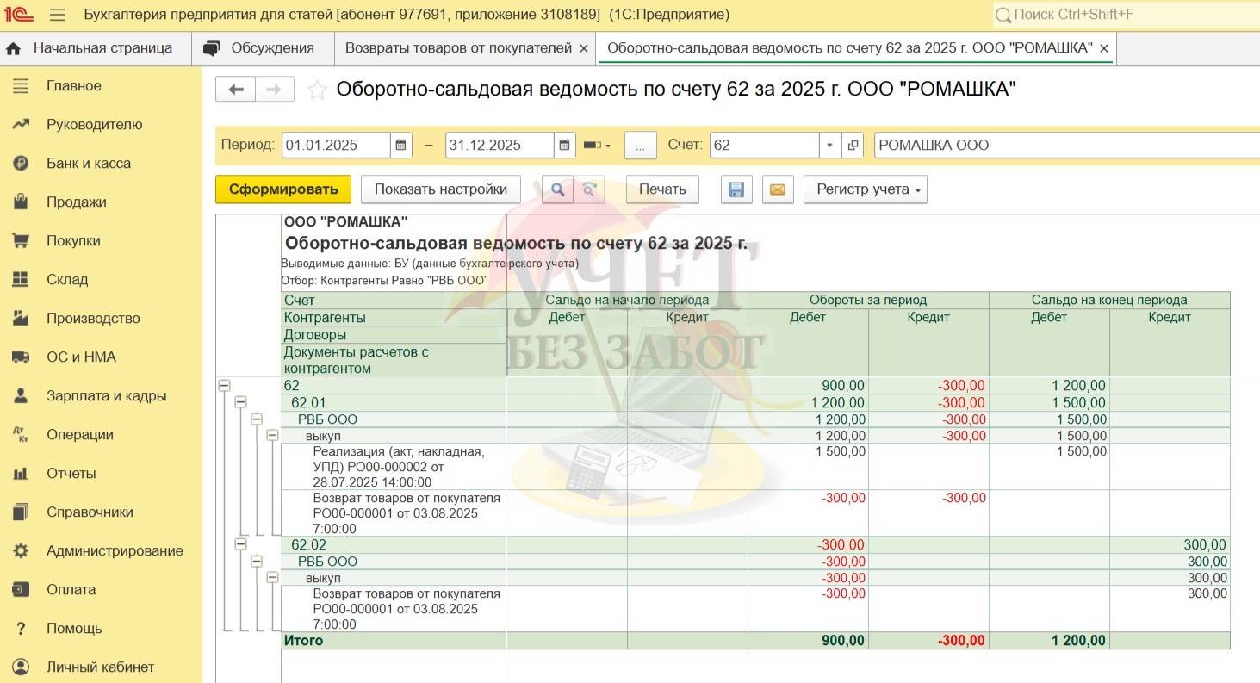Collapse the 62.01 subaccount group

coord(240,402)
